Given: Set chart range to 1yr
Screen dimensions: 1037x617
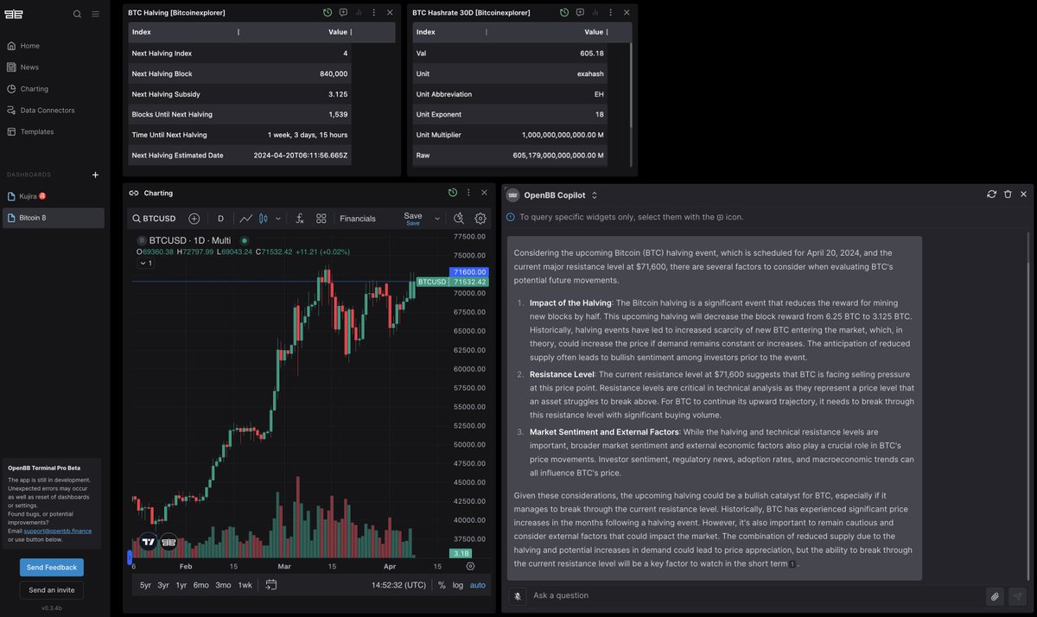Looking at the screenshot, I should click(181, 585).
